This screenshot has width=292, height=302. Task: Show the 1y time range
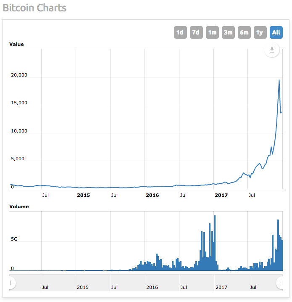[x=260, y=32]
